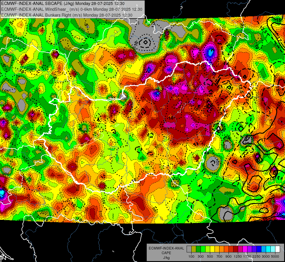Select the gray legend swatch below 100

189,249
